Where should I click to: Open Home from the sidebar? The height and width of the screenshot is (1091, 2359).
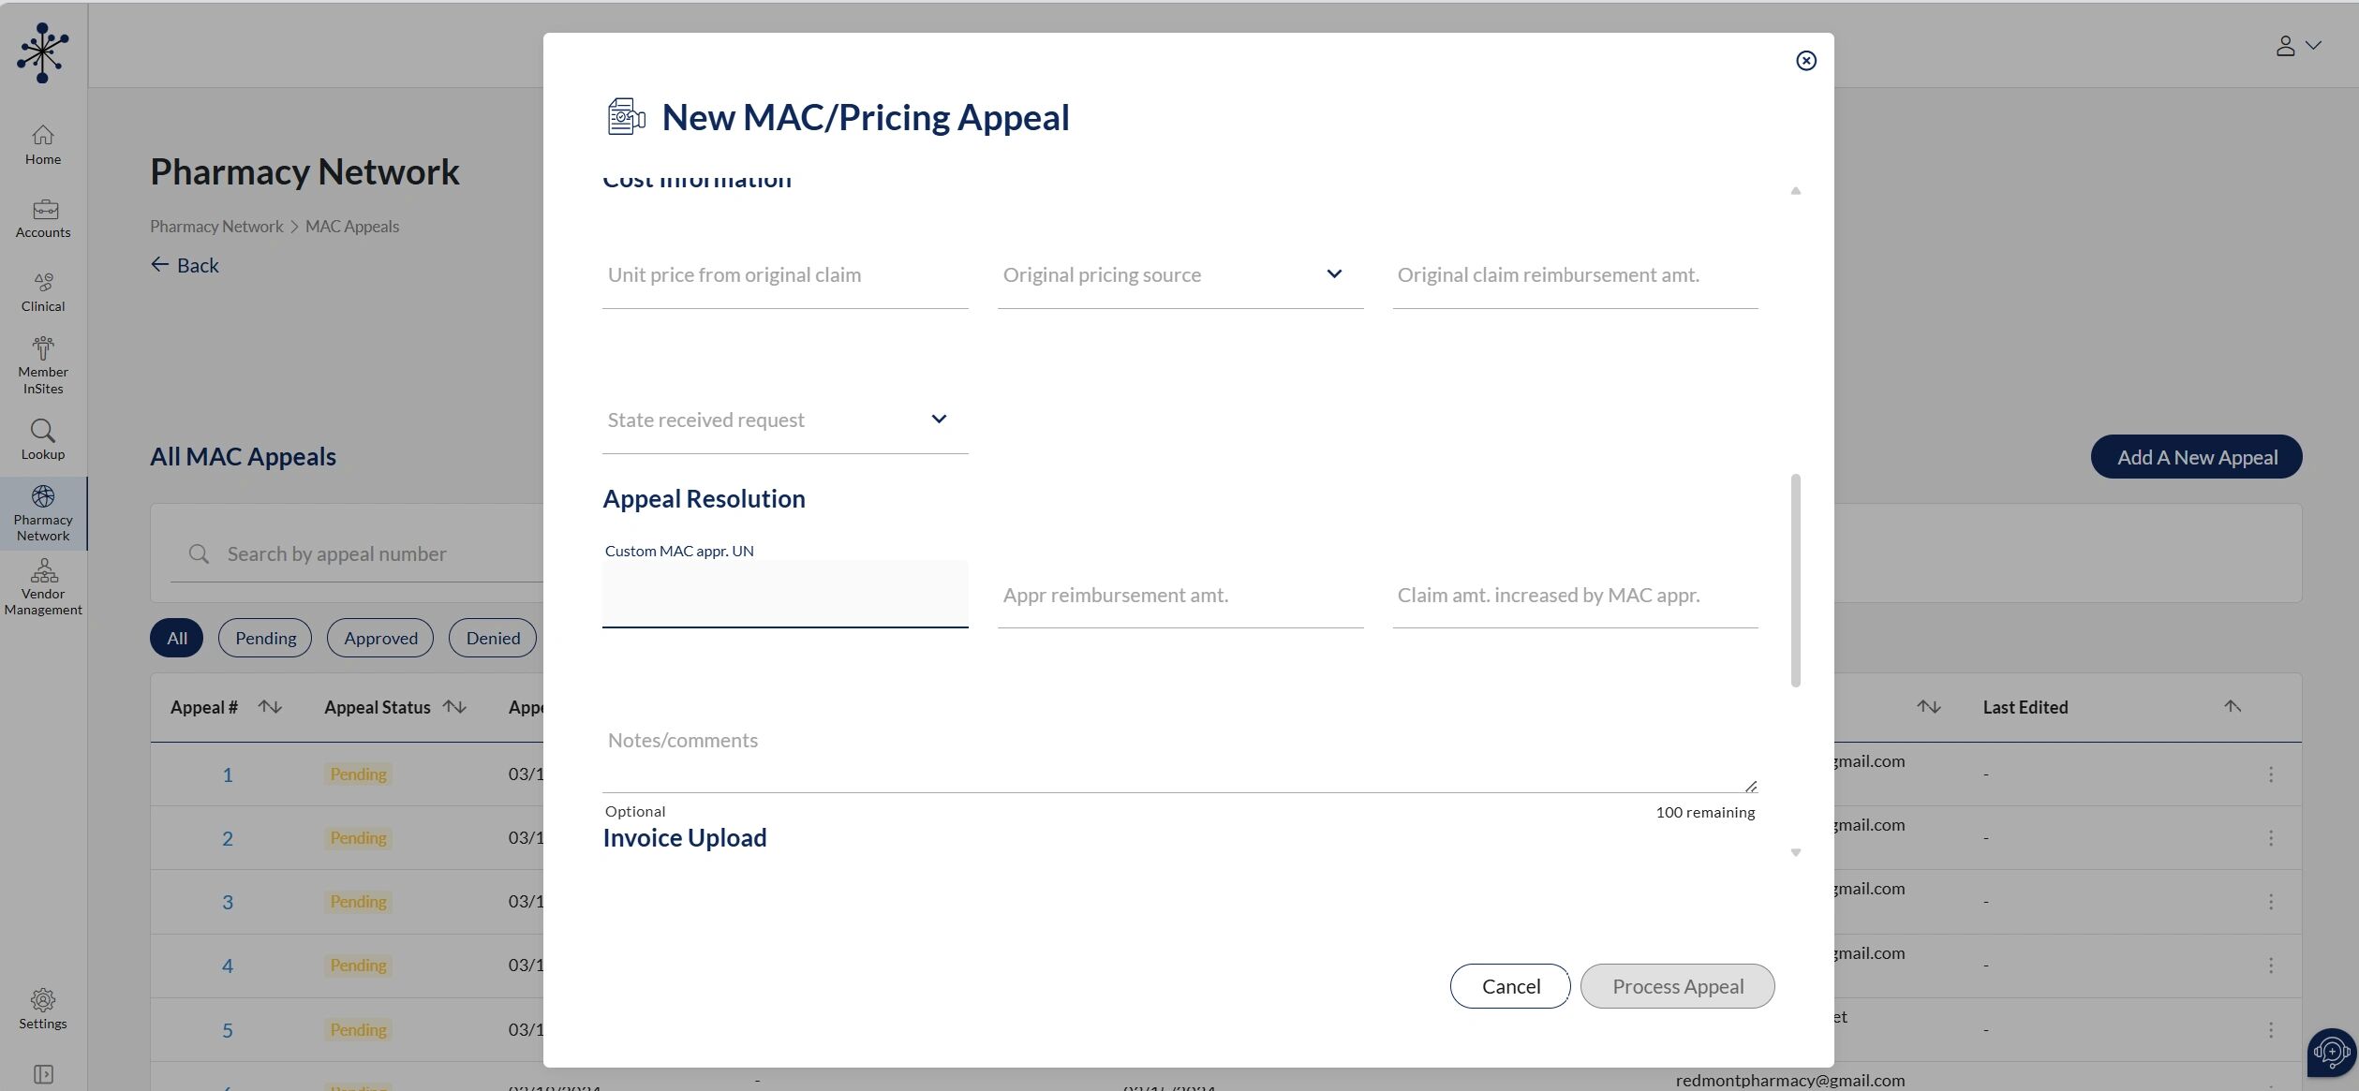pos(43,145)
